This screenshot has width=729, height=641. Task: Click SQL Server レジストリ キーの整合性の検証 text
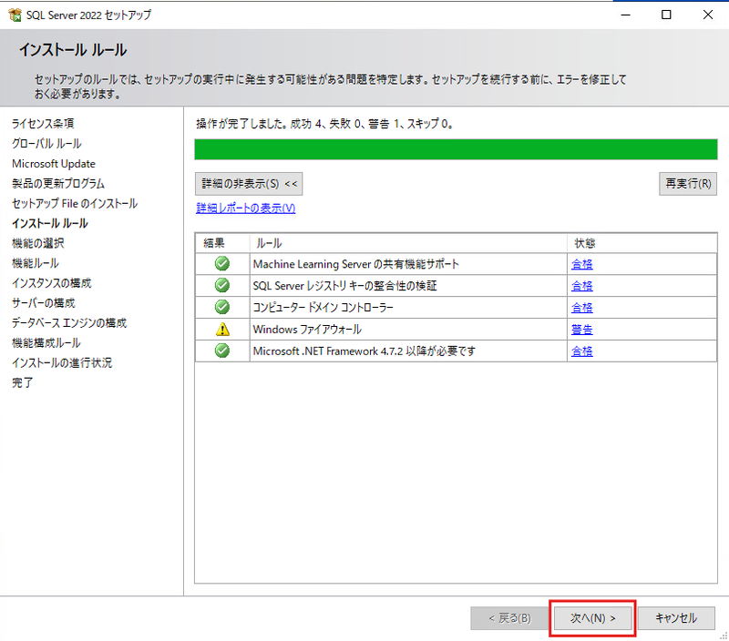pyautogui.click(x=344, y=286)
